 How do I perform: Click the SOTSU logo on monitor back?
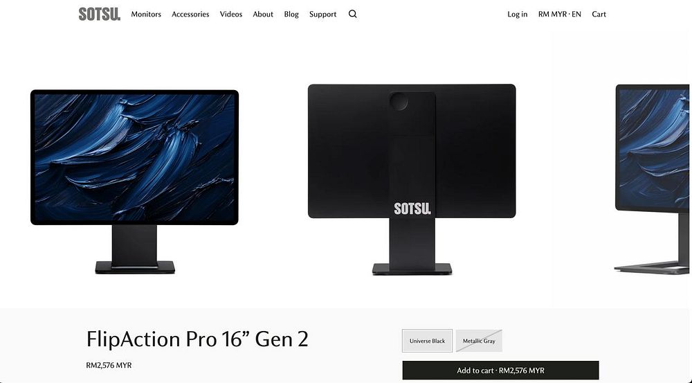pyautogui.click(x=412, y=208)
